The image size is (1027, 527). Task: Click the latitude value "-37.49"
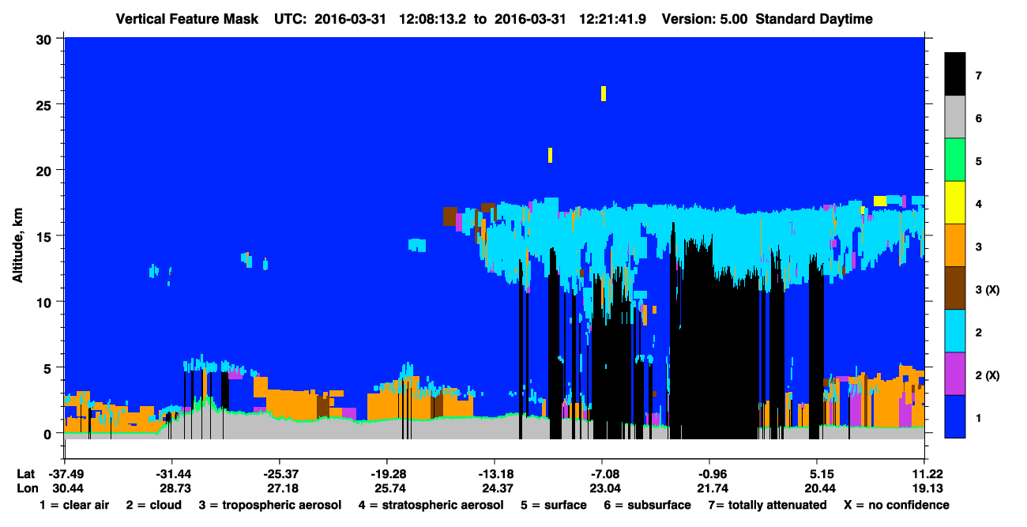coord(64,474)
